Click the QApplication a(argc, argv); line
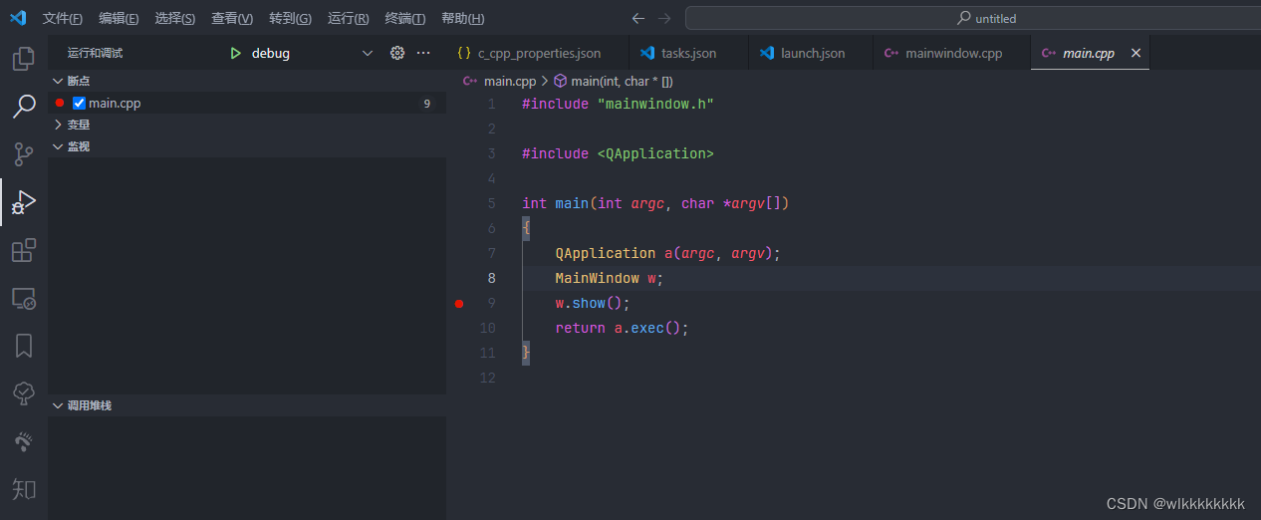Viewport: 1261px width, 520px height. 667,253
